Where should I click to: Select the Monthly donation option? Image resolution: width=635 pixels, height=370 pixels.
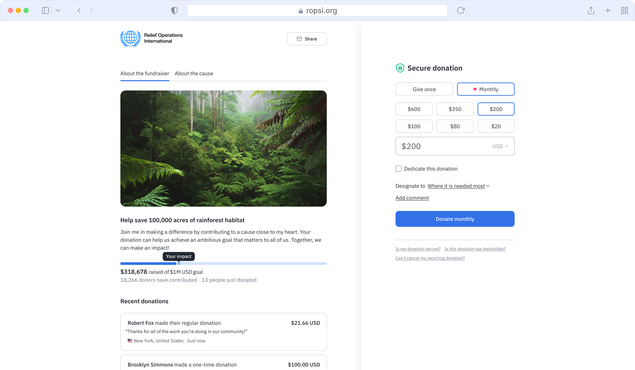tap(485, 89)
